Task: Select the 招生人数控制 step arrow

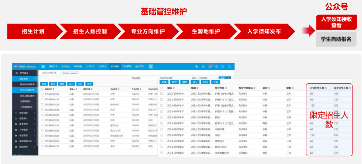Action: pos(89,31)
